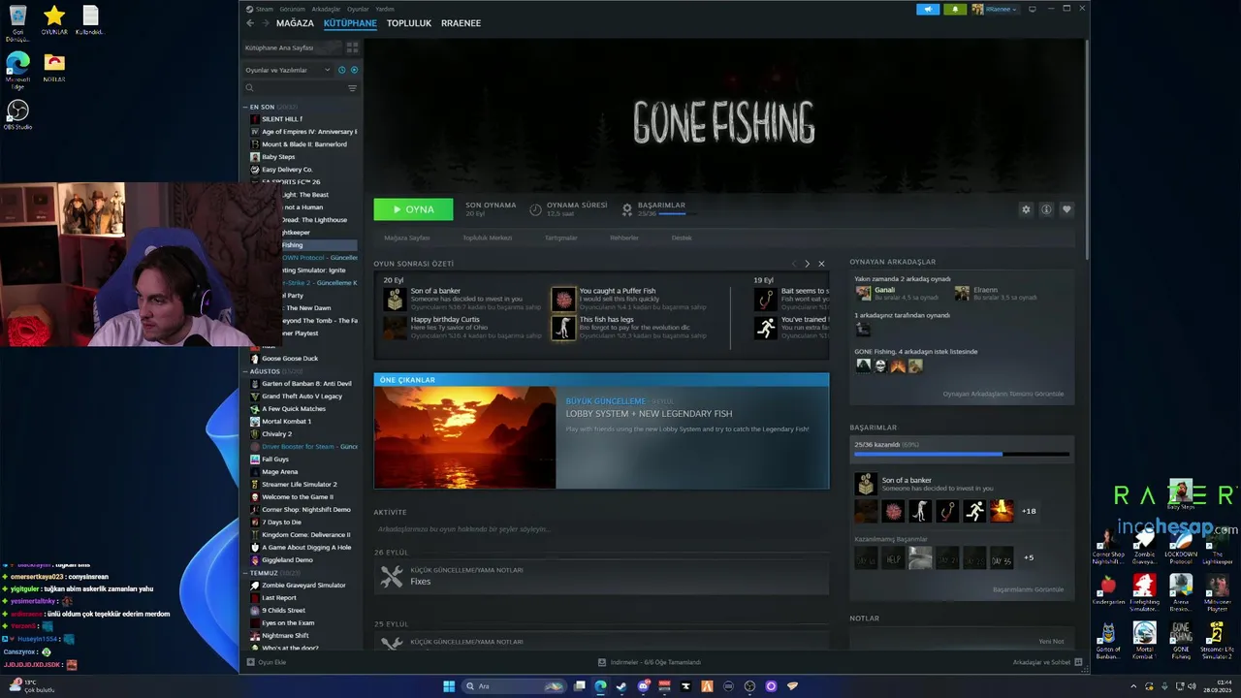
Task: Click LOBBY SYSTEM + NEW LEGENDARY FISH headline
Action: [x=649, y=414]
